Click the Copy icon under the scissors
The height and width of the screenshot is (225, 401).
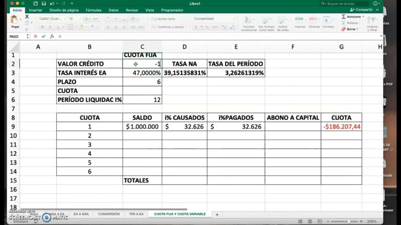(27, 23)
